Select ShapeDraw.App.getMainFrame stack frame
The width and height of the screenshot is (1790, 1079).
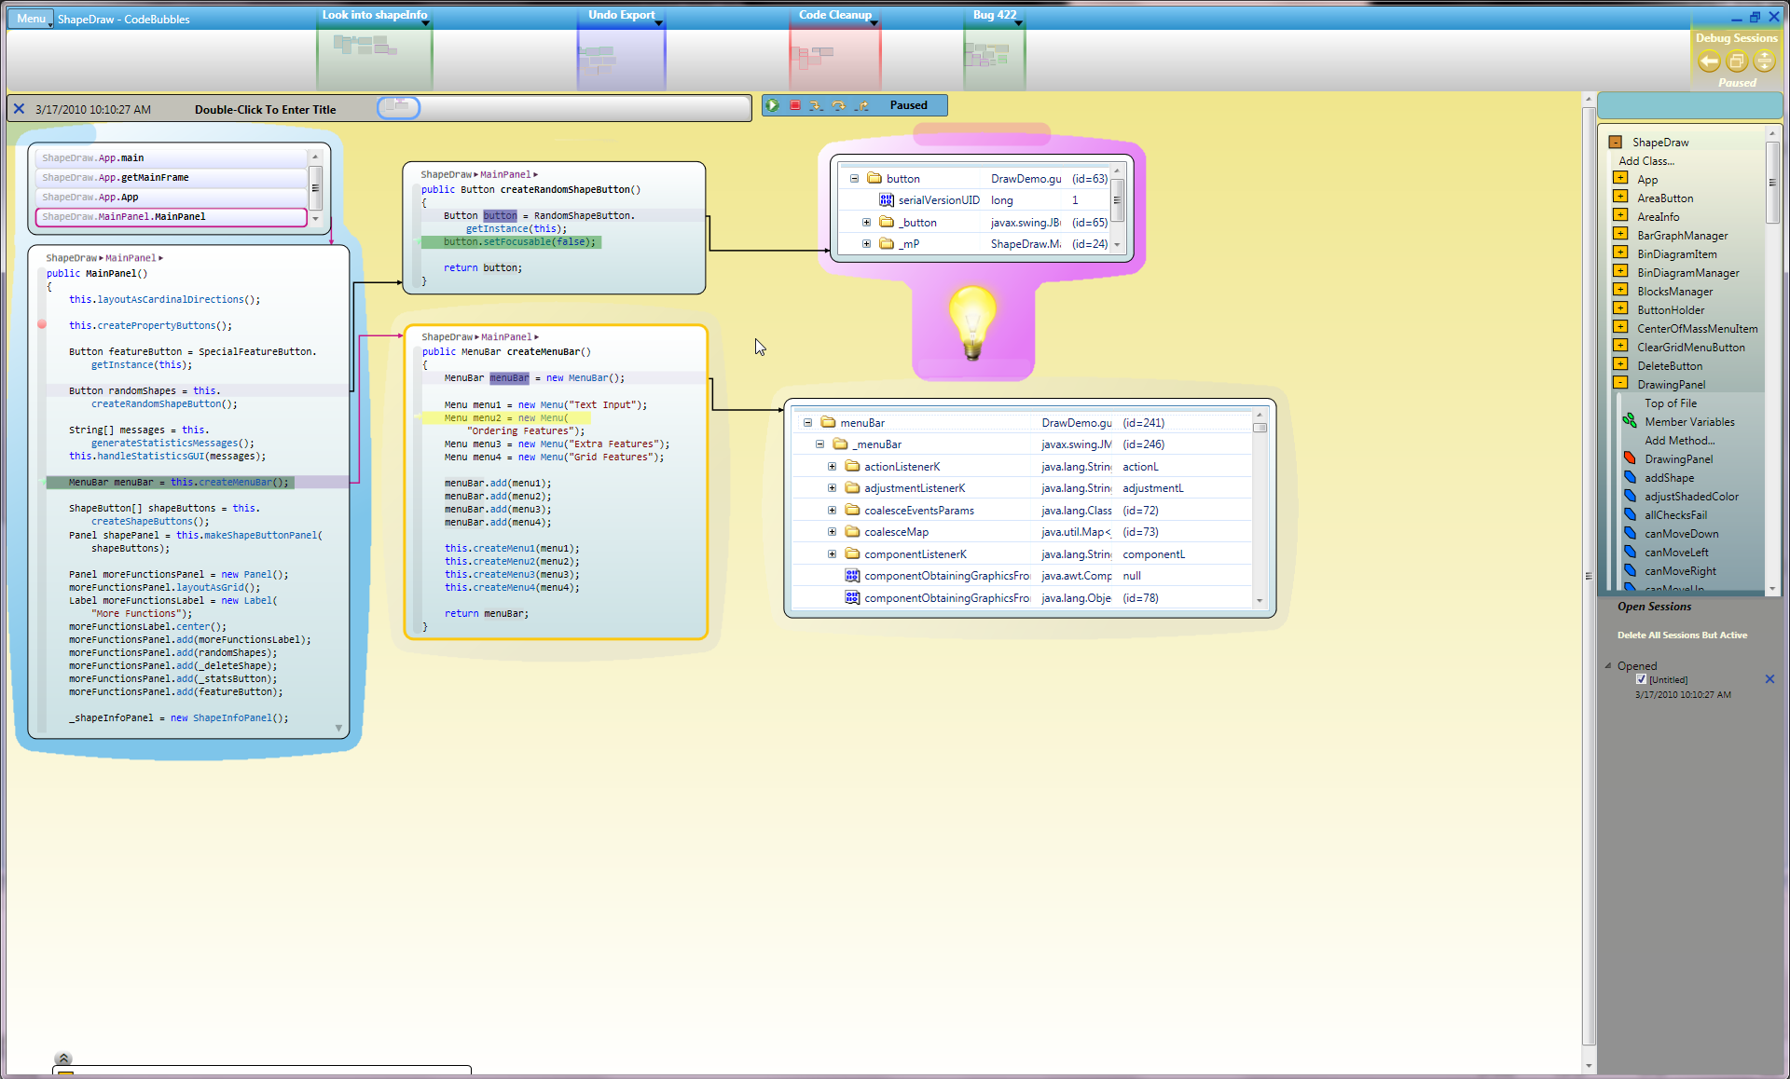172,177
